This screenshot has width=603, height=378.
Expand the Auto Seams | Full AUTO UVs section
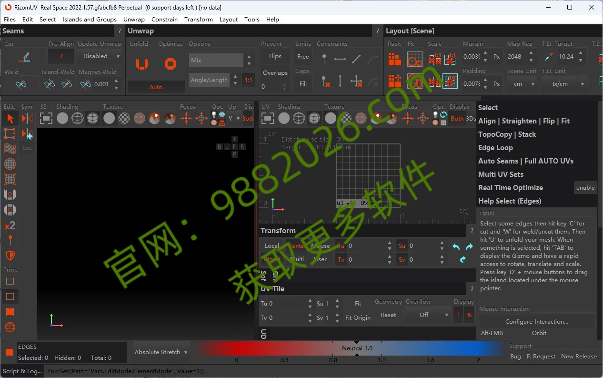526,161
